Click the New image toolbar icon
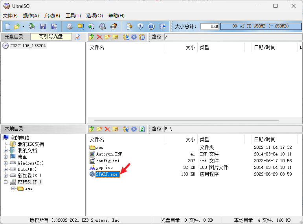Viewport: 303px width, 224px height. [x=8, y=26]
